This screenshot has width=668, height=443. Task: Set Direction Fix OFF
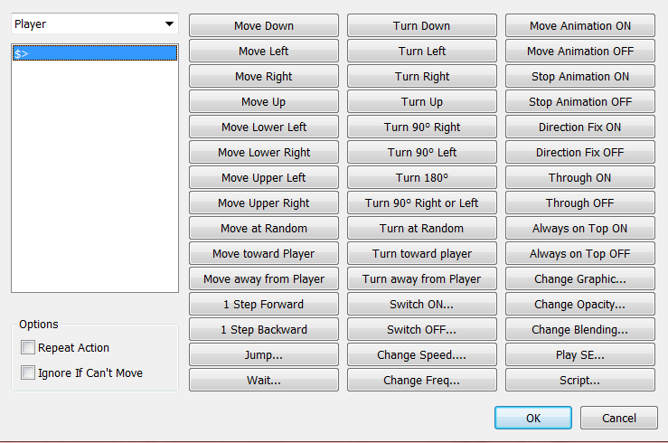click(x=579, y=152)
